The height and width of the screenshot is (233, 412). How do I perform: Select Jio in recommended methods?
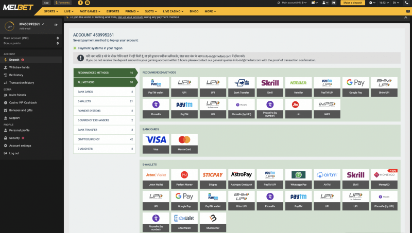[x=298, y=107]
